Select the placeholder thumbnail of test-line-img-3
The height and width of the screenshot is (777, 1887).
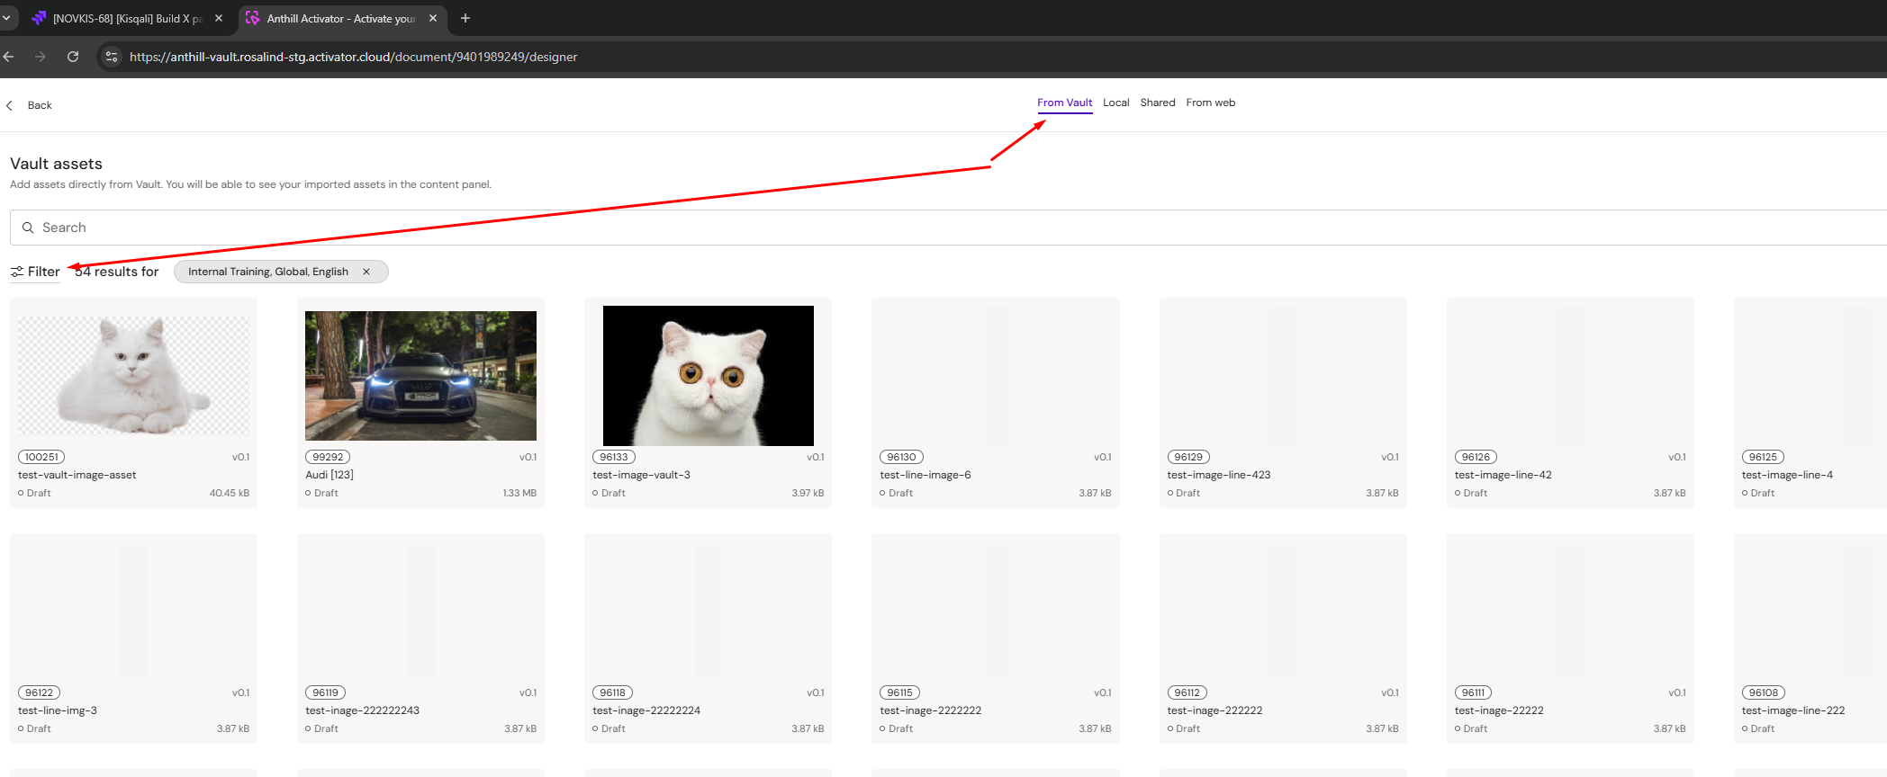(133, 611)
